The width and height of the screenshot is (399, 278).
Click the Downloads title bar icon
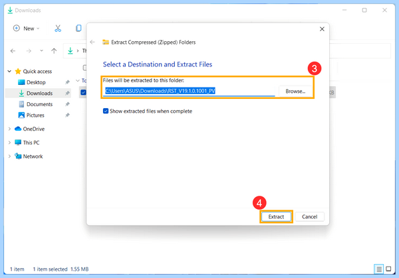[x=10, y=10]
